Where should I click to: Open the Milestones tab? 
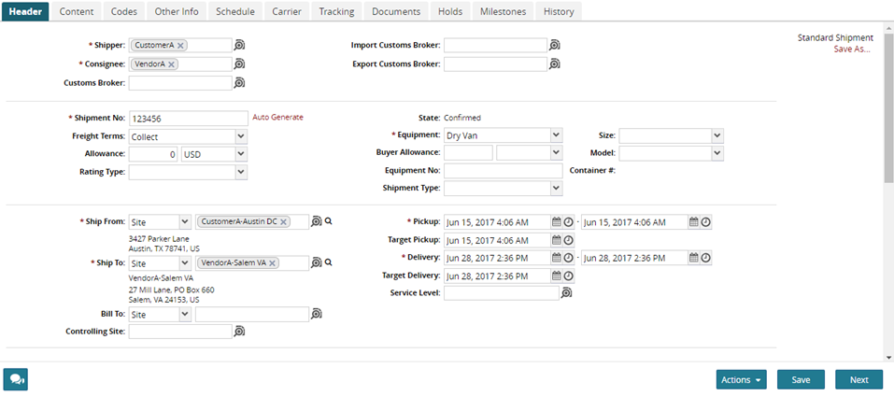click(504, 11)
